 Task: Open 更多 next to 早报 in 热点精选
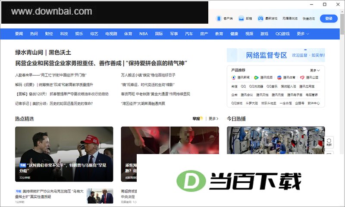tap(213, 118)
